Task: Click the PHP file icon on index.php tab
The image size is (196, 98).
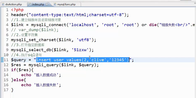Action: pyautogui.click(x=30, y=4)
